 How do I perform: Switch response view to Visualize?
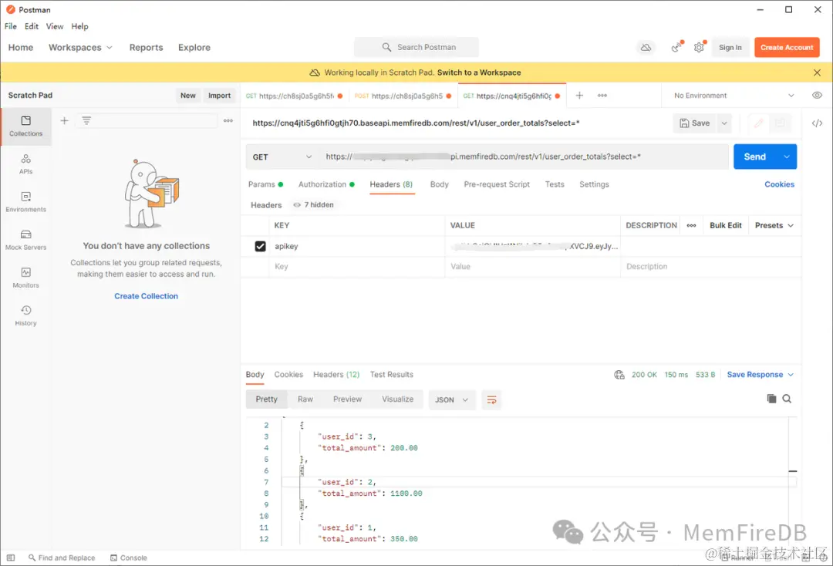pyautogui.click(x=397, y=399)
